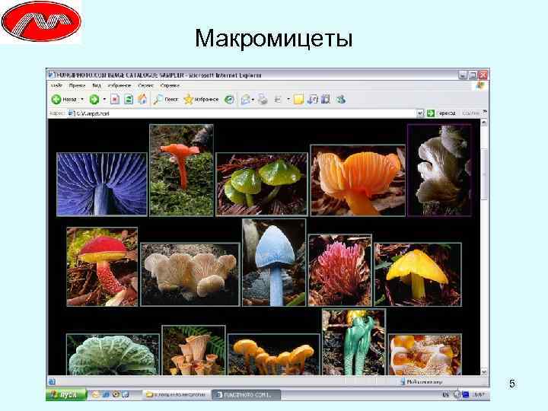The image size is (548, 411).
Task: Open the Forward button history dropdown arrow
Action: 104,99
